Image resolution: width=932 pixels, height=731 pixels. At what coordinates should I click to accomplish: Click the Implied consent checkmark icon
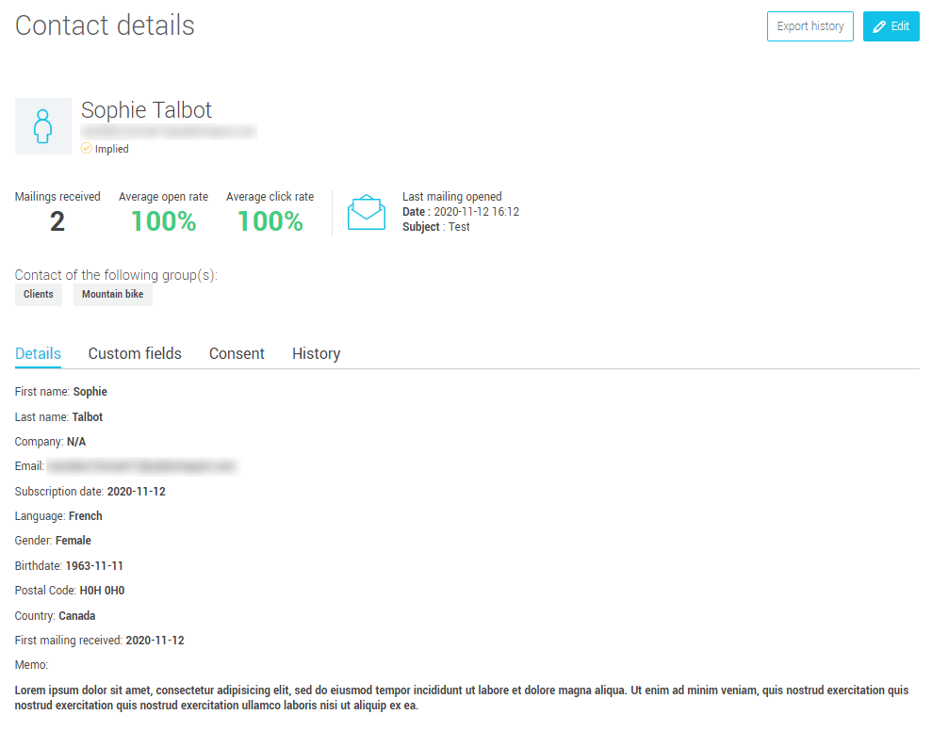coord(87,149)
